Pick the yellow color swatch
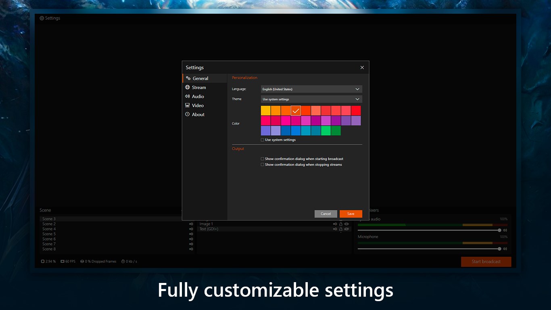Image resolution: width=551 pixels, height=310 pixels. click(x=266, y=111)
